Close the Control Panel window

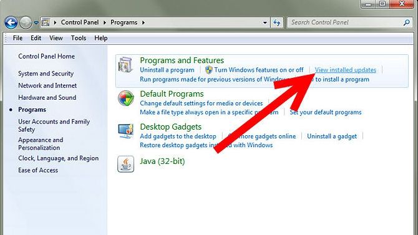pos(402,4)
